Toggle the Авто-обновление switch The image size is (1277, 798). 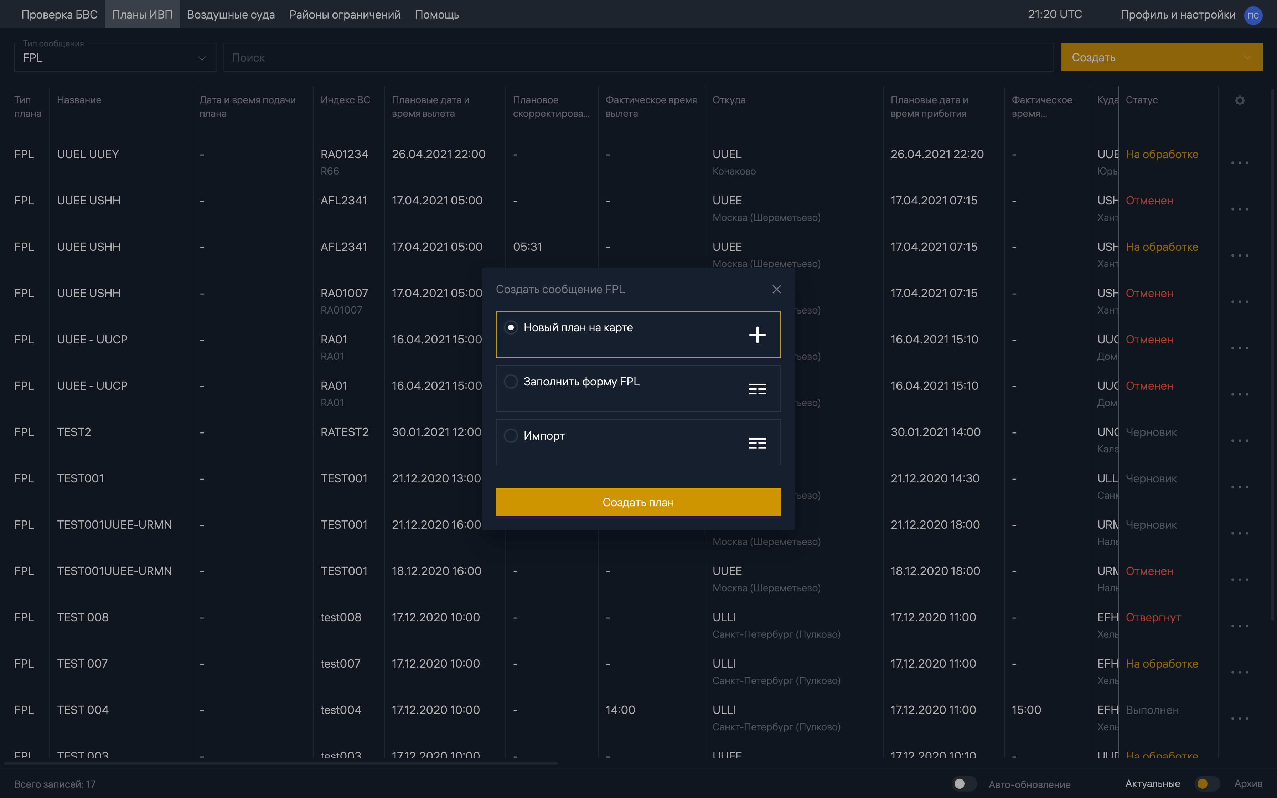tap(964, 784)
